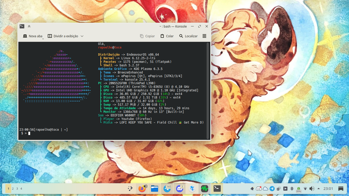
Task: Open search with Localizar
Action: point(188,36)
